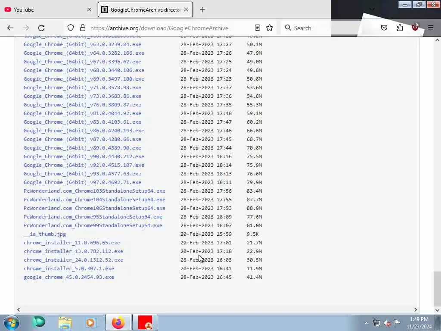Image resolution: width=441 pixels, height=331 pixels.
Task: Open tracking protection shield icon
Action: (71, 28)
